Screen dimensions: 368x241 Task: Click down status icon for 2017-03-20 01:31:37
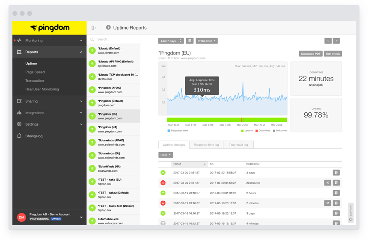(x=163, y=182)
